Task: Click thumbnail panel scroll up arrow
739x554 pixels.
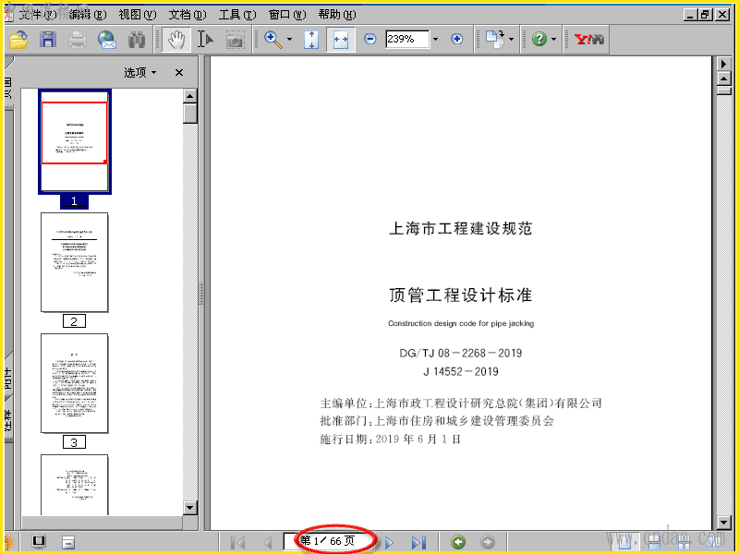Action: pyautogui.click(x=190, y=96)
